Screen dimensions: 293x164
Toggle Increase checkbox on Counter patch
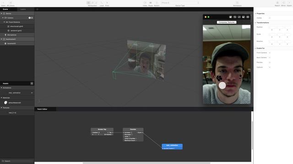[131, 133]
